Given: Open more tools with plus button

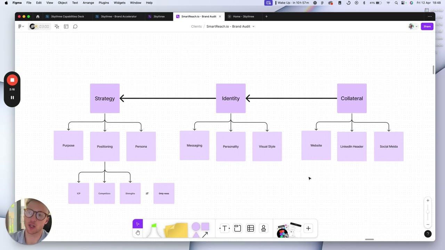Looking at the screenshot, I should pos(308,228).
